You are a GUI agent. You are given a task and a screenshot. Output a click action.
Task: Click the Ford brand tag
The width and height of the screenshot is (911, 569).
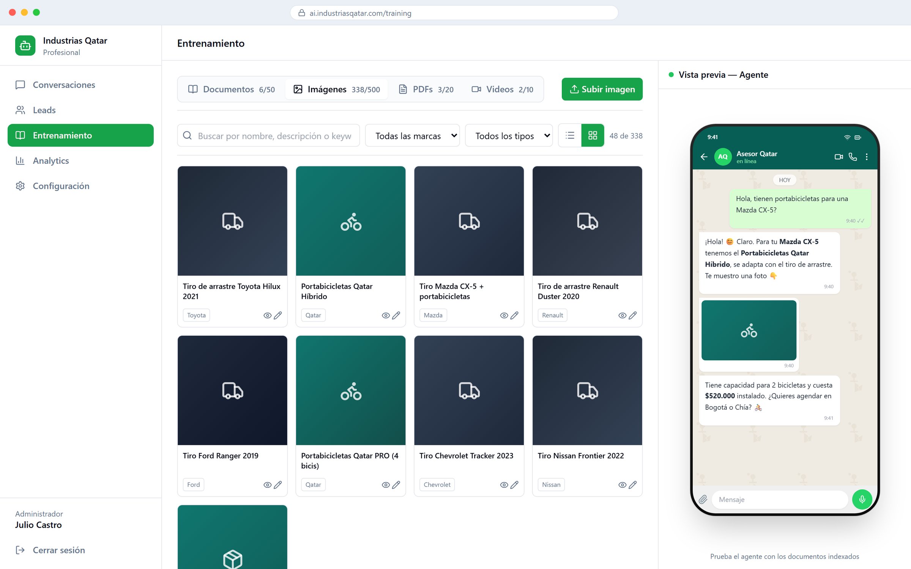coord(194,484)
